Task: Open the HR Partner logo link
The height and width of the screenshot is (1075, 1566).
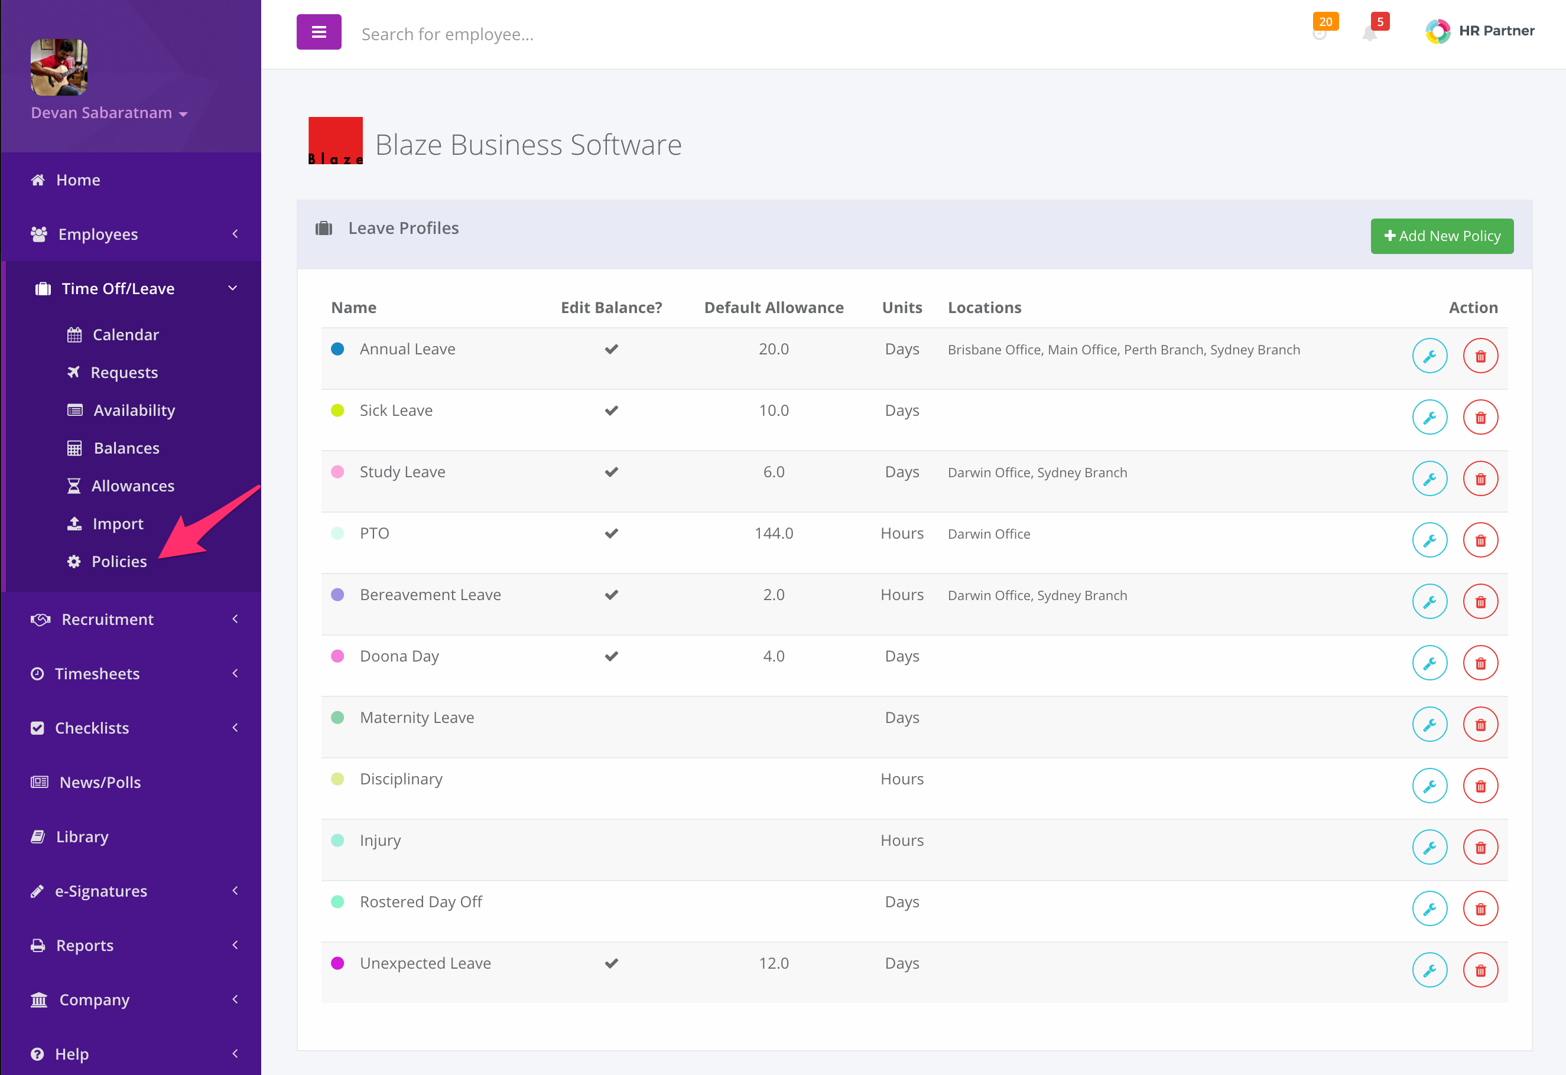Action: [x=1479, y=31]
